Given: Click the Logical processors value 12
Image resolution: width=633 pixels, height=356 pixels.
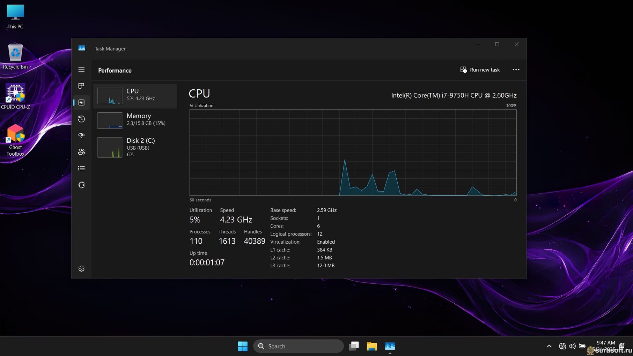Looking at the screenshot, I should (x=319, y=234).
